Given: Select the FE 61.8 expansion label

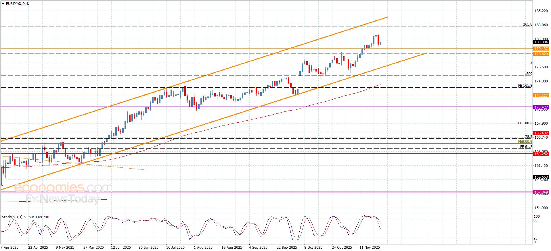Looking at the screenshot, I should point(526,147).
